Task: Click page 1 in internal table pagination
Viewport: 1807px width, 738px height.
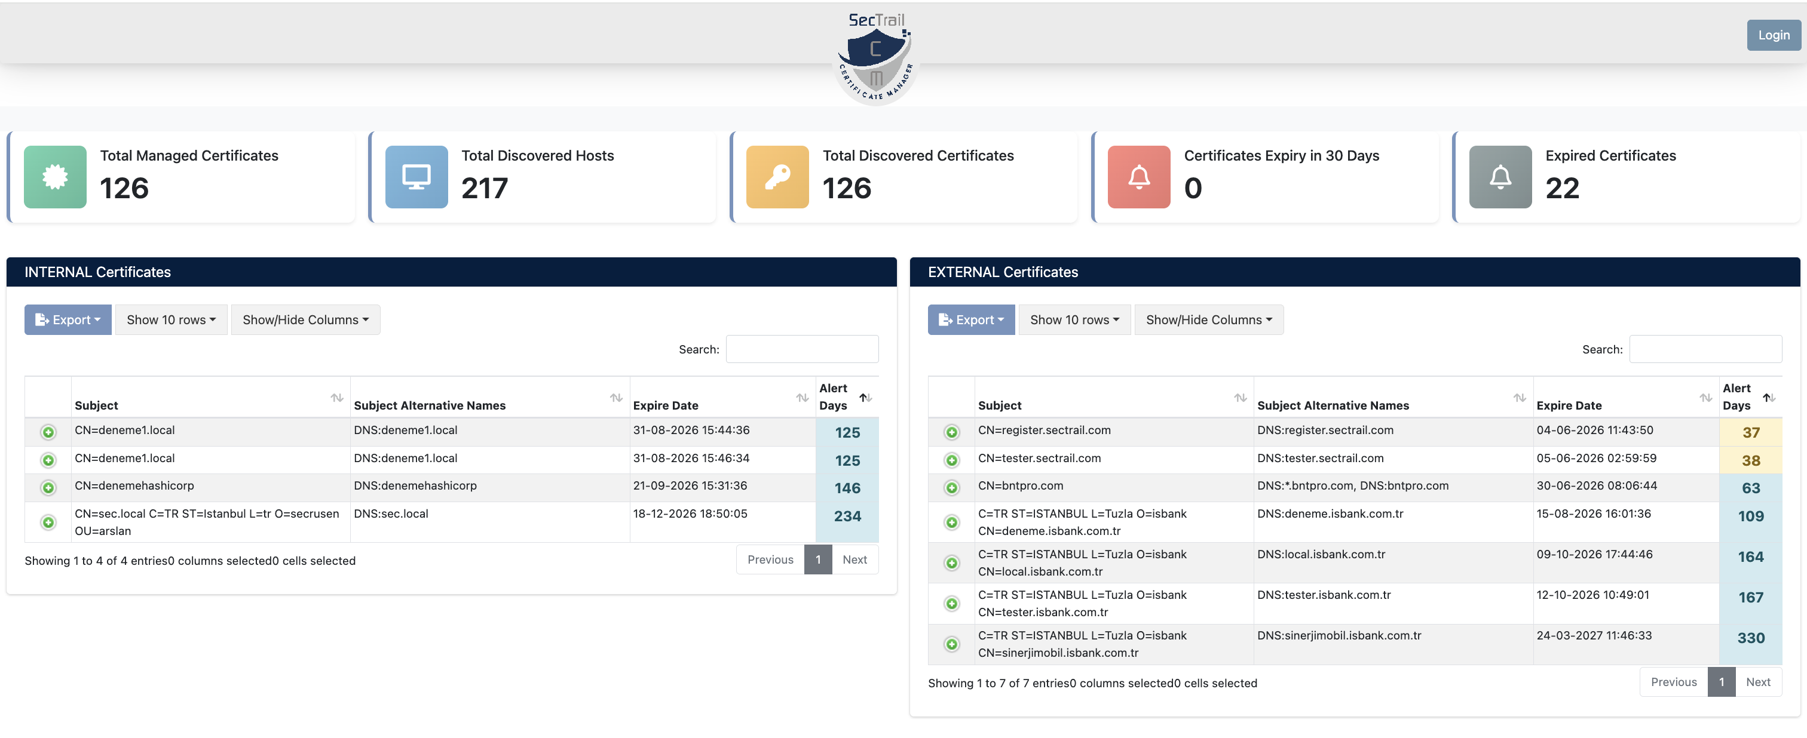Action: point(818,559)
